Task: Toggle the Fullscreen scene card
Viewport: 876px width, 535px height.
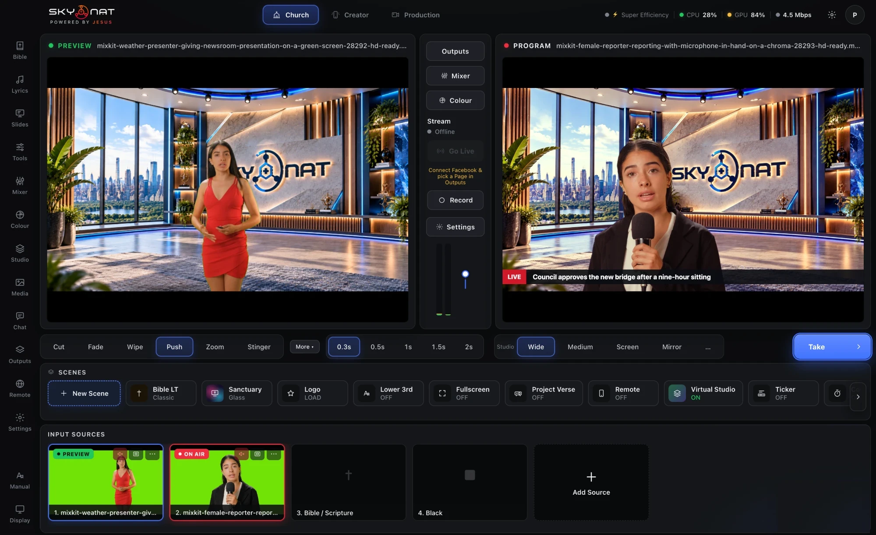Action: click(x=464, y=393)
